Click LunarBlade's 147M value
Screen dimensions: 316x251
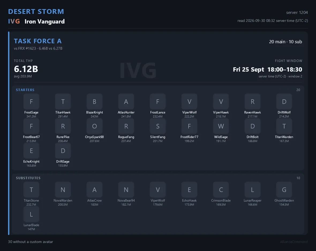(x=31, y=229)
